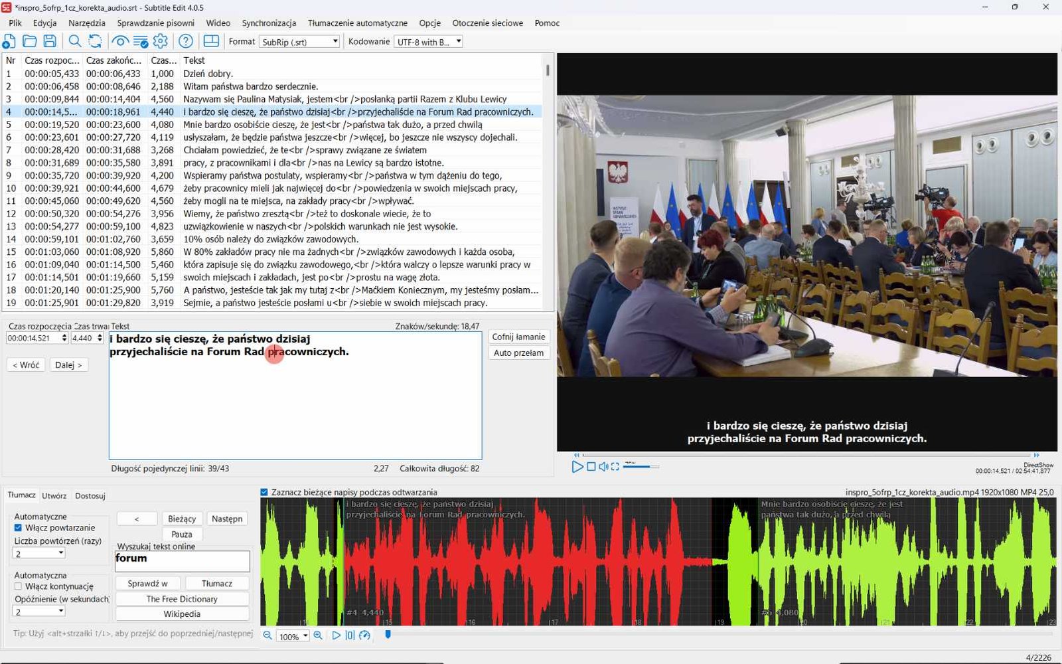Select subtitle row 10 in the list
This screenshot has height=664, width=1062.
pos(272,188)
